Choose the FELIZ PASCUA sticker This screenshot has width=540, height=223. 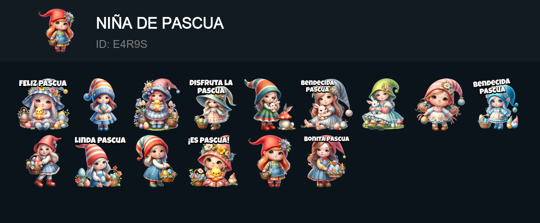point(43,104)
